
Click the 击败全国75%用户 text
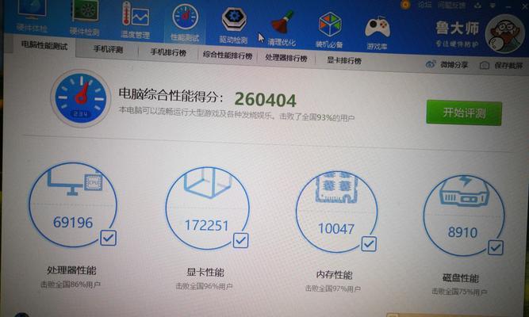pos(459,292)
